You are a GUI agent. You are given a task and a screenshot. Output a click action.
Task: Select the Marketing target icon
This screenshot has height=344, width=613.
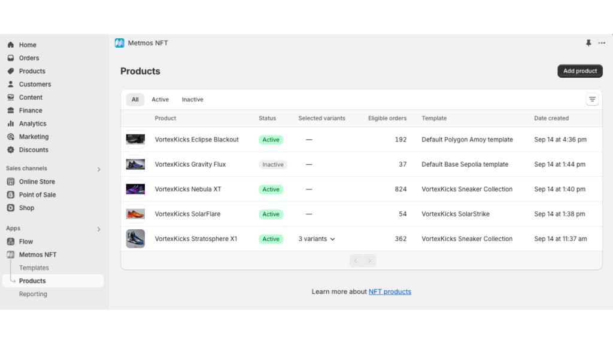11,137
